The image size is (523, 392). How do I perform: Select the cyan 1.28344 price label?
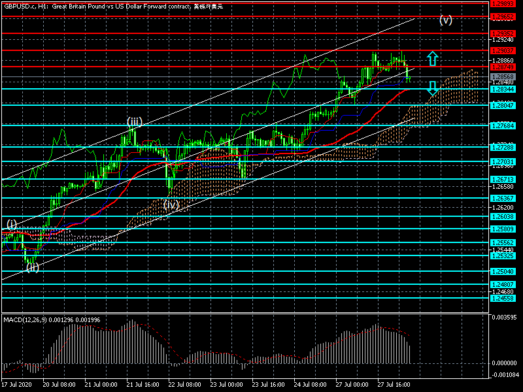point(503,90)
